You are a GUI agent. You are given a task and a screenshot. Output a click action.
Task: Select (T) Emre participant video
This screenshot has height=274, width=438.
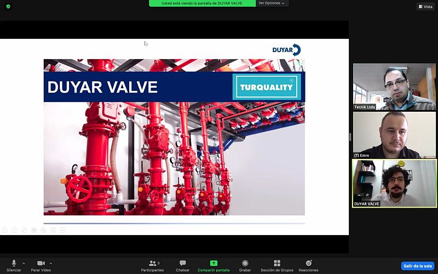[394, 135]
